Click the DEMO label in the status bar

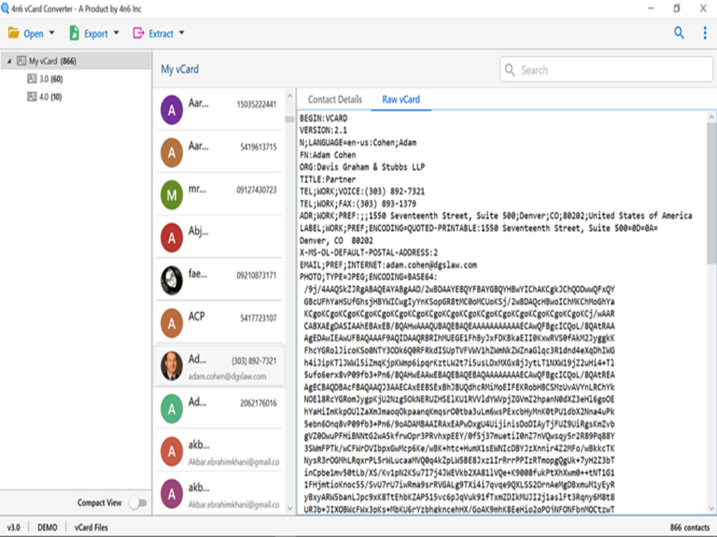pyautogui.click(x=47, y=527)
